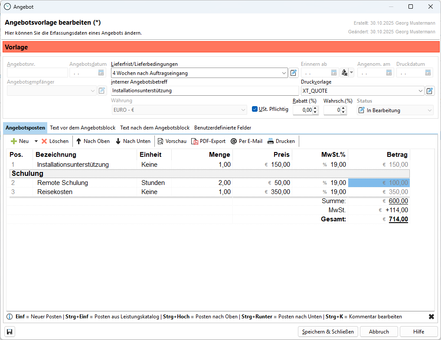441x340 pixels.
Task: Click the interner Angebotsbetreff text field
Action: [x=205, y=91]
